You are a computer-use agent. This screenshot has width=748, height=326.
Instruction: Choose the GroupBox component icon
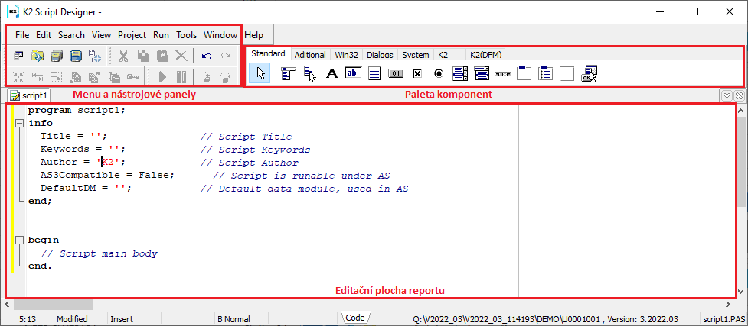point(524,73)
